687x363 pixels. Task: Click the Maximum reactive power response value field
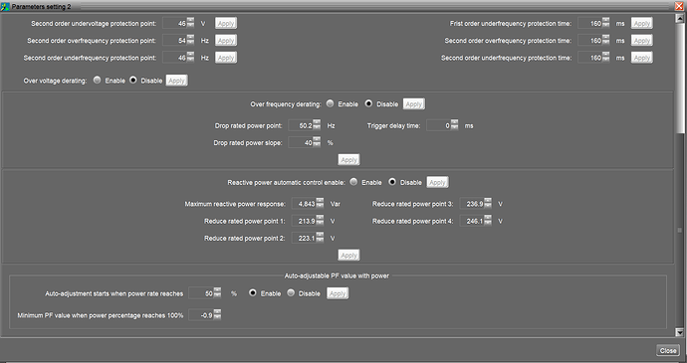(304, 204)
